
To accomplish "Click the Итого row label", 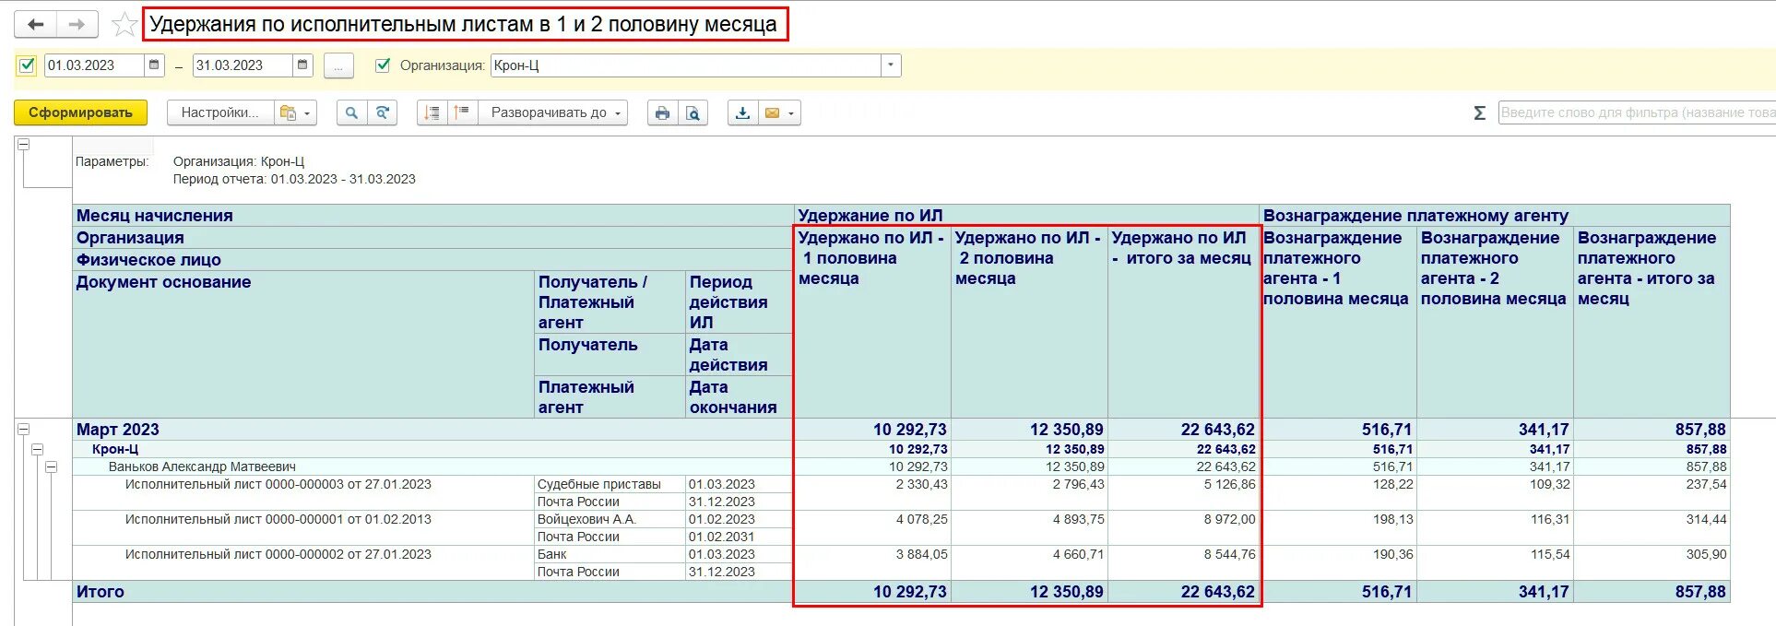I will click(101, 592).
